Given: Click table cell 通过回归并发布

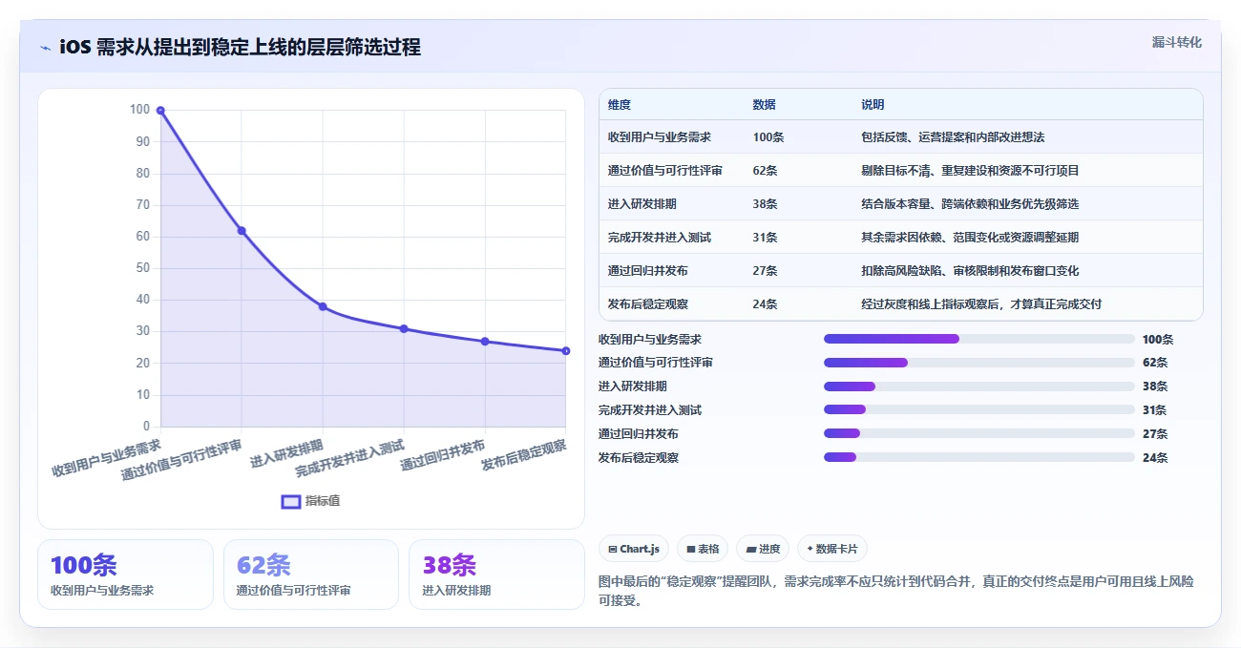Looking at the screenshot, I should click(x=648, y=270).
